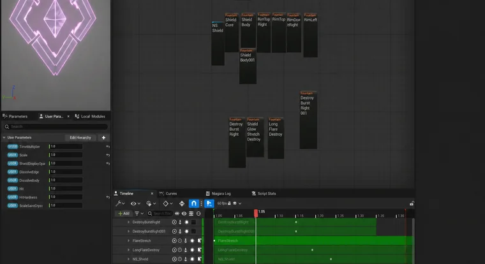Click the thermometer icon on DestroyBurstRight track
This screenshot has width=485, height=264.
(180, 222)
